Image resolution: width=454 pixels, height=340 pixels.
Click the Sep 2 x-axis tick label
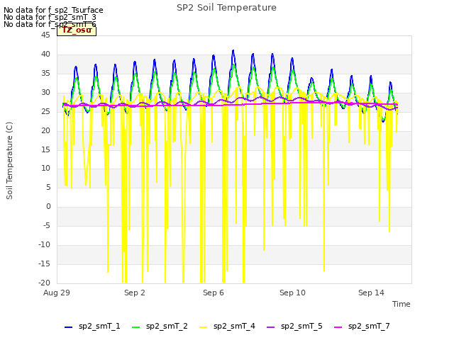[x=134, y=293]
